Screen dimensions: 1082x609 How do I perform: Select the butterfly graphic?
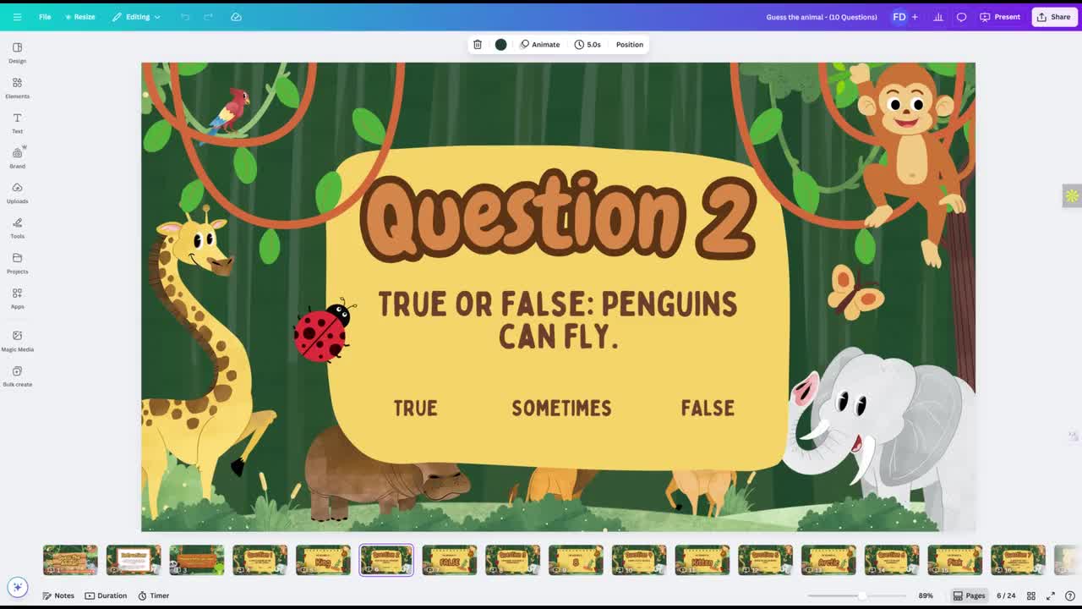pos(855,293)
